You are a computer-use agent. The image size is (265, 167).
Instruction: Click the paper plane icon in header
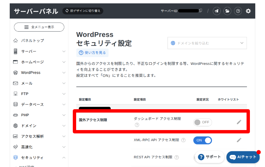pyautogui.click(x=216, y=11)
